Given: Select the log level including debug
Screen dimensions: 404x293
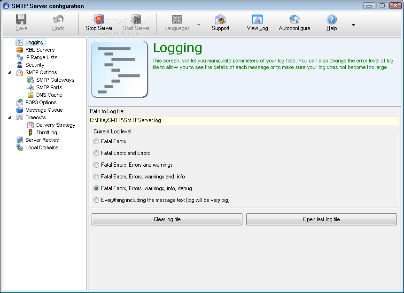Looking at the screenshot, I should 96,188.
